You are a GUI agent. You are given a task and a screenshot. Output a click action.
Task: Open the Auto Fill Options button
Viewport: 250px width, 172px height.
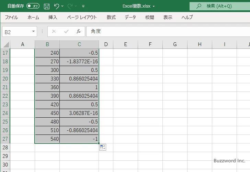(103, 147)
